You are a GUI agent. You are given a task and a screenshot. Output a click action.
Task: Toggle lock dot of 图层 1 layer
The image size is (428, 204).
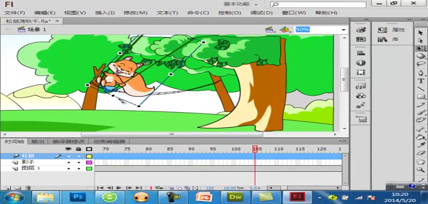[78, 169]
